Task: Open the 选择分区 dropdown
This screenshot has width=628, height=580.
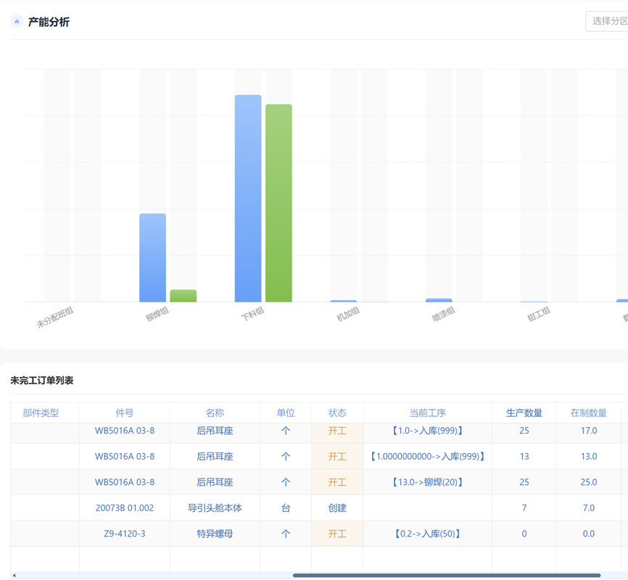Action: tap(608, 21)
